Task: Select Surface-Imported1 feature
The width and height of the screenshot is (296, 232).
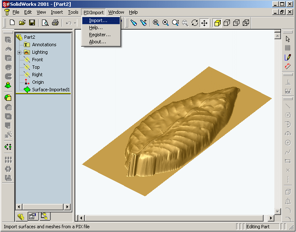Action: (x=51, y=90)
